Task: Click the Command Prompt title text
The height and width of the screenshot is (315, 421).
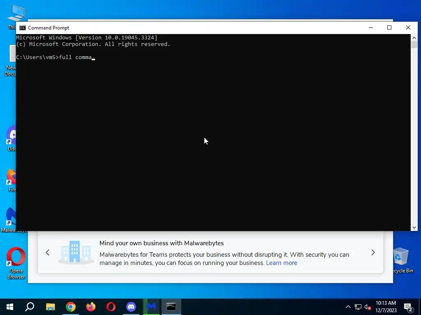Action: point(49,28)
